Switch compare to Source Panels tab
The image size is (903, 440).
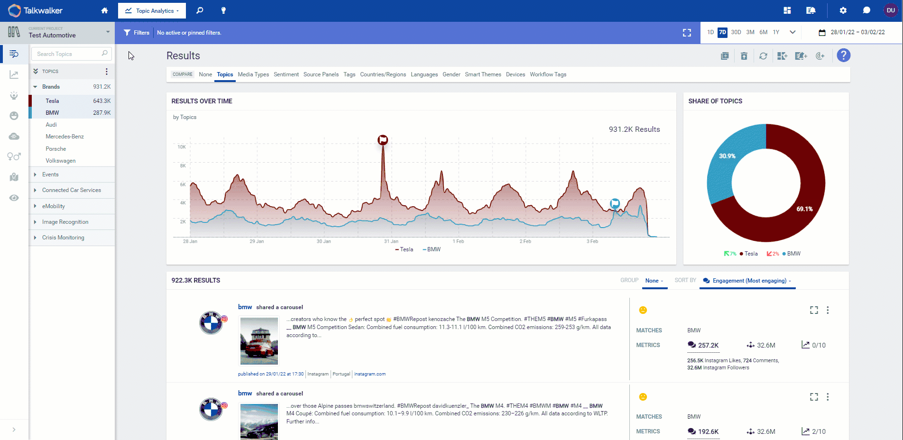click(321, 74)
